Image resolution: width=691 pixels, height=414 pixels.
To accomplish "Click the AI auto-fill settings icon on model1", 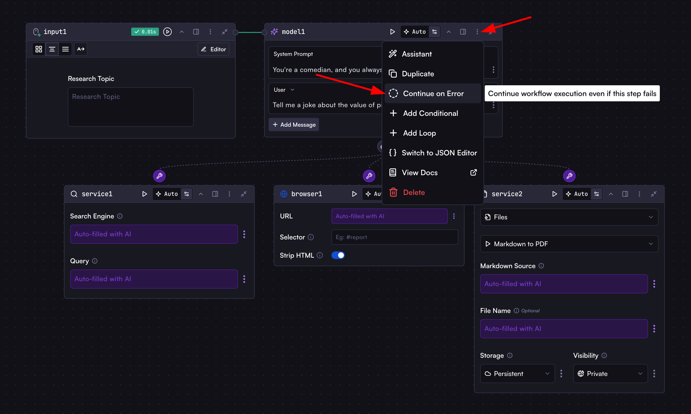I will click(434, 32).
